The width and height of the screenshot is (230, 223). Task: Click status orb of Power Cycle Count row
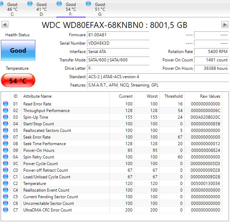point(6,163)
